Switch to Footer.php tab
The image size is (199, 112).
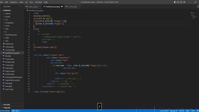[x=72, y=7]
